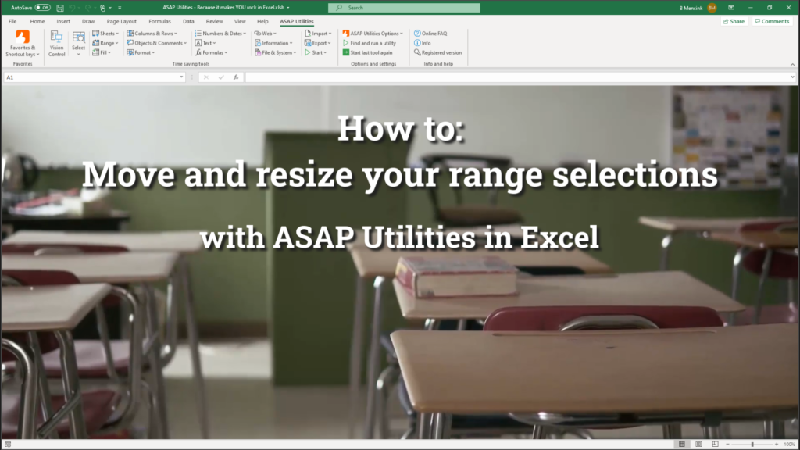Click the Sheets tool icon
The height and width of the screenshot is (450, 800).
[x=95, y=33]
